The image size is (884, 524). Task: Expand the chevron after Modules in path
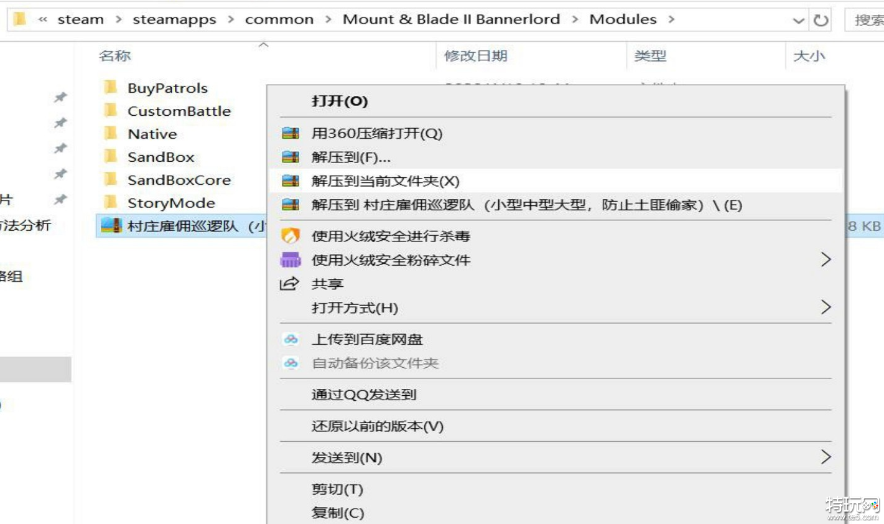pyautogui.click(x=672, y=20)
